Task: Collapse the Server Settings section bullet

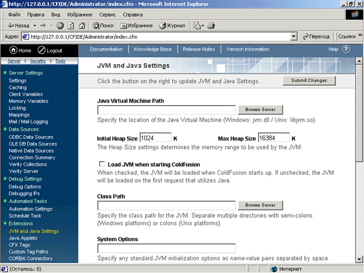Action: point(5,72)
